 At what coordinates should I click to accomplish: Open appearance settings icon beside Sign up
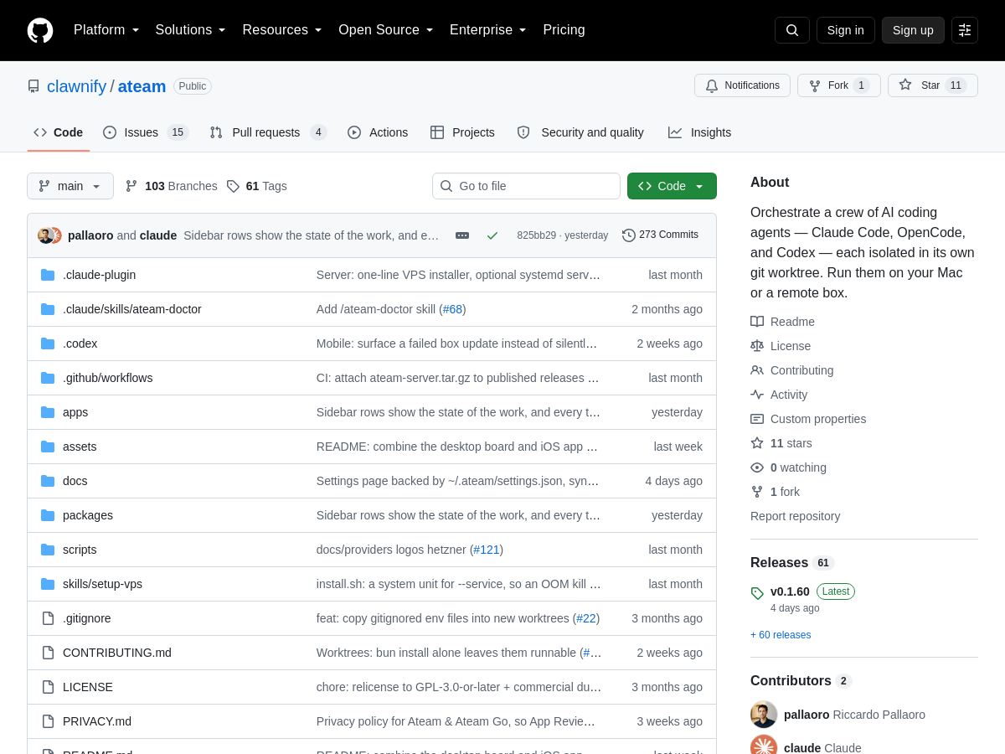[x=965, y=30]
